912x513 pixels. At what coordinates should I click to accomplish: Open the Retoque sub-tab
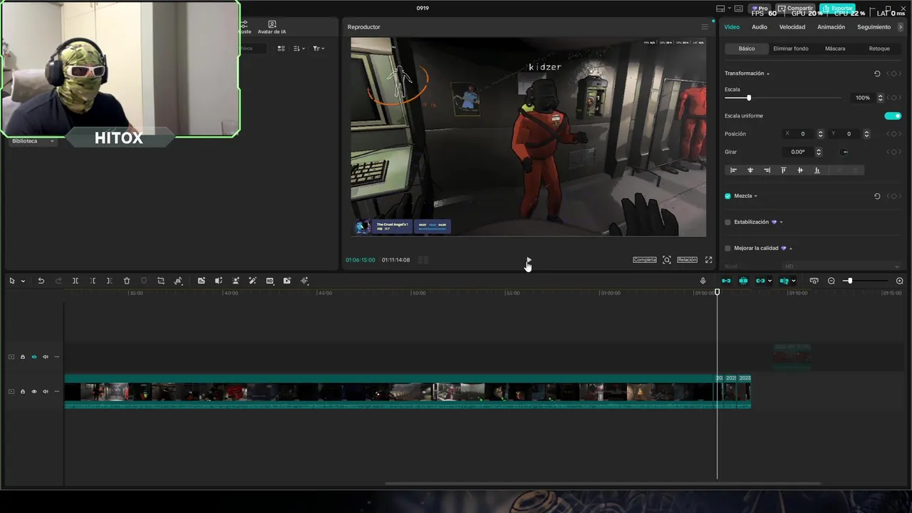(879, 48)
